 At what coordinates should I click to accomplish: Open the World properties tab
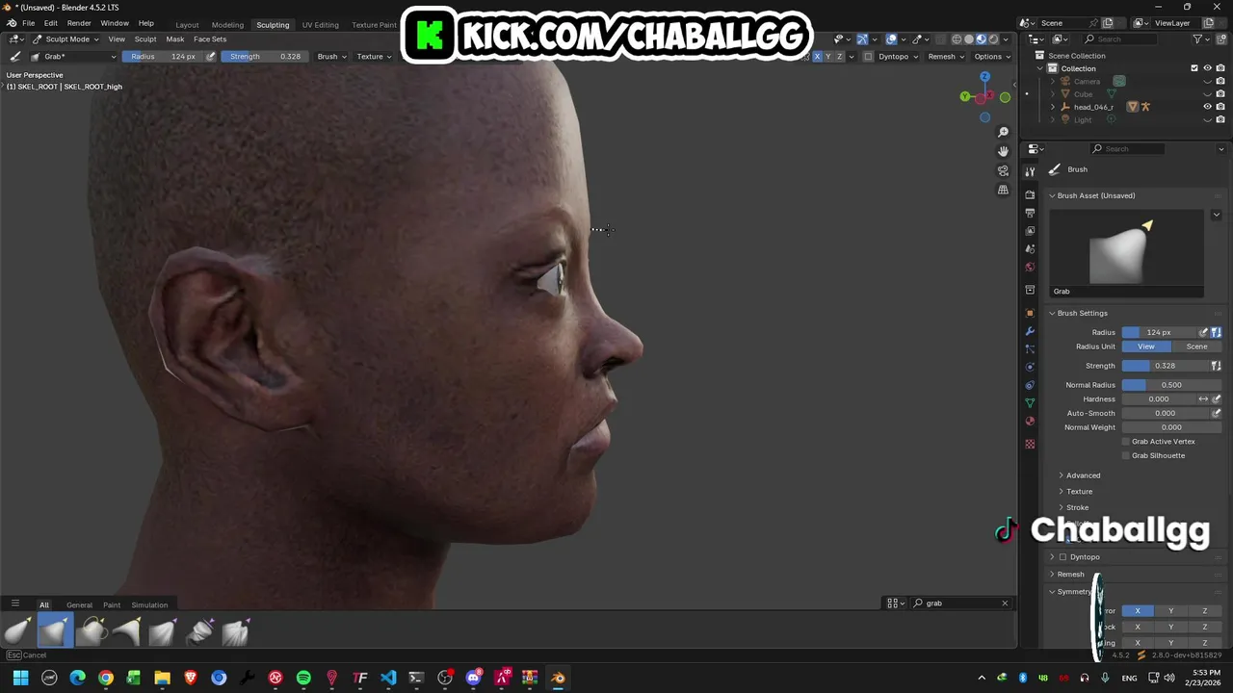1030,268
